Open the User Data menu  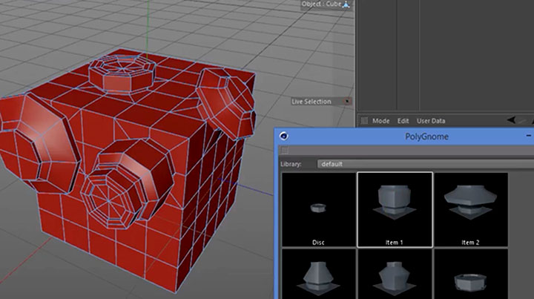point(431,120)
